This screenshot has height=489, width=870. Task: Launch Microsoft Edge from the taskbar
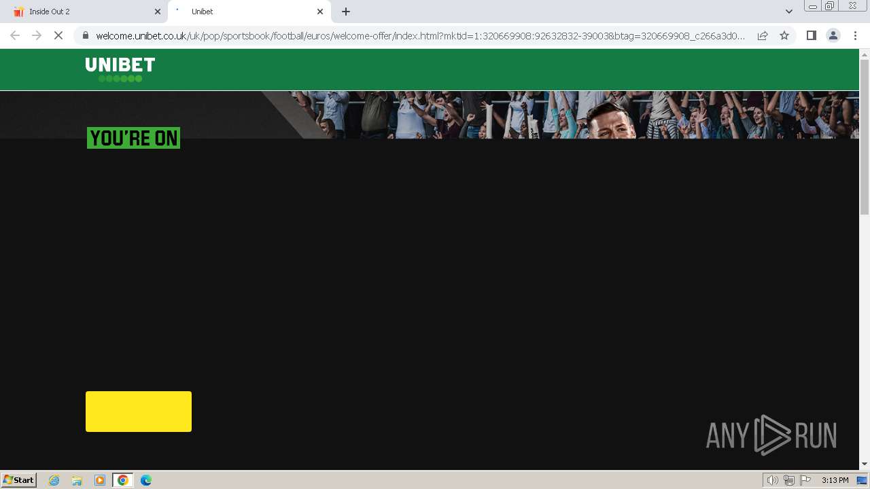pos(146,480)
